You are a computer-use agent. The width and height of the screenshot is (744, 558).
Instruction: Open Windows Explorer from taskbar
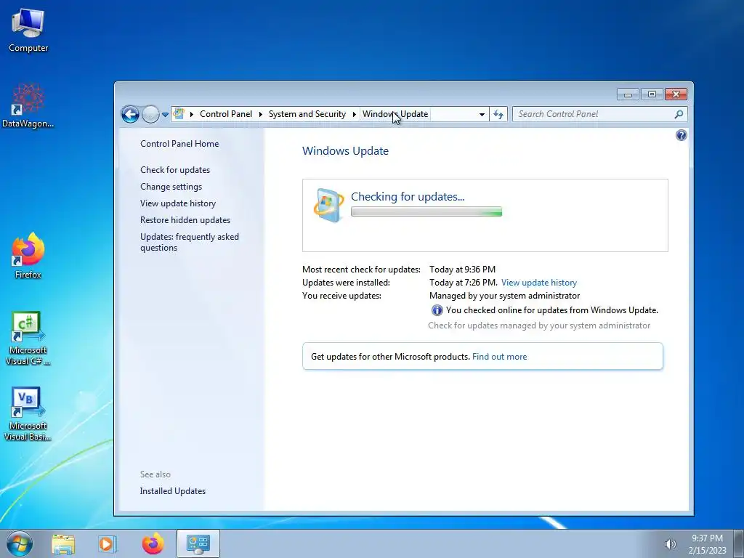click(x=63, y=544)
